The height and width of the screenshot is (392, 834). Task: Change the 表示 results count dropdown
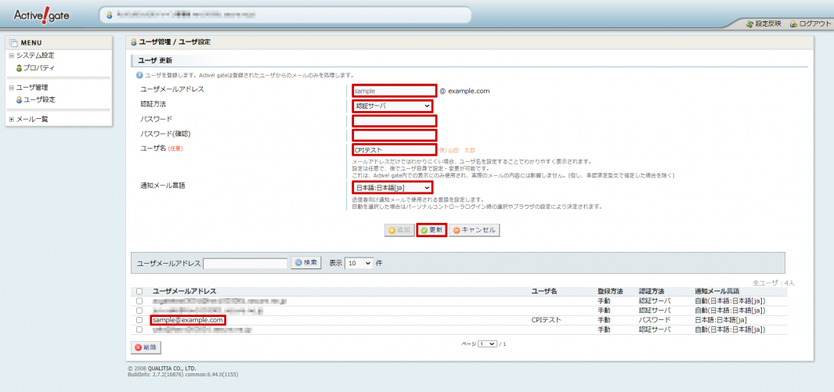pos(359,264)
